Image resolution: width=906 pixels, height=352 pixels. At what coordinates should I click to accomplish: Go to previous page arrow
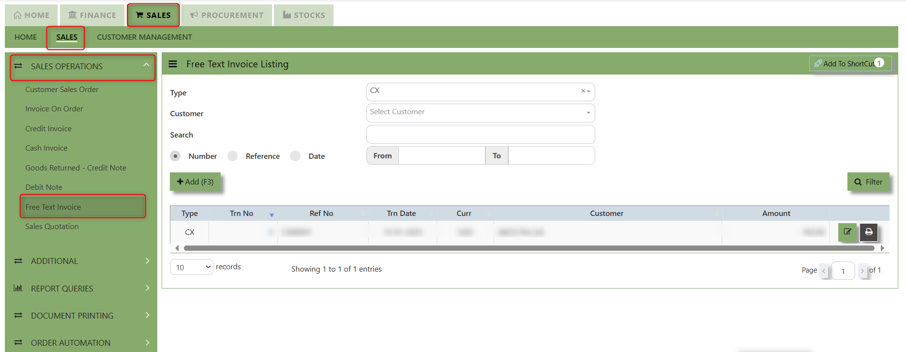point(824,271)
